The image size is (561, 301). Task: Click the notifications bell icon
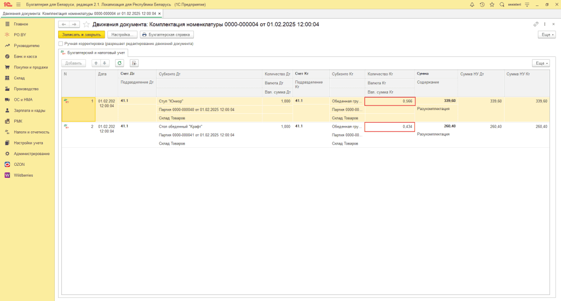coord(472,4)
